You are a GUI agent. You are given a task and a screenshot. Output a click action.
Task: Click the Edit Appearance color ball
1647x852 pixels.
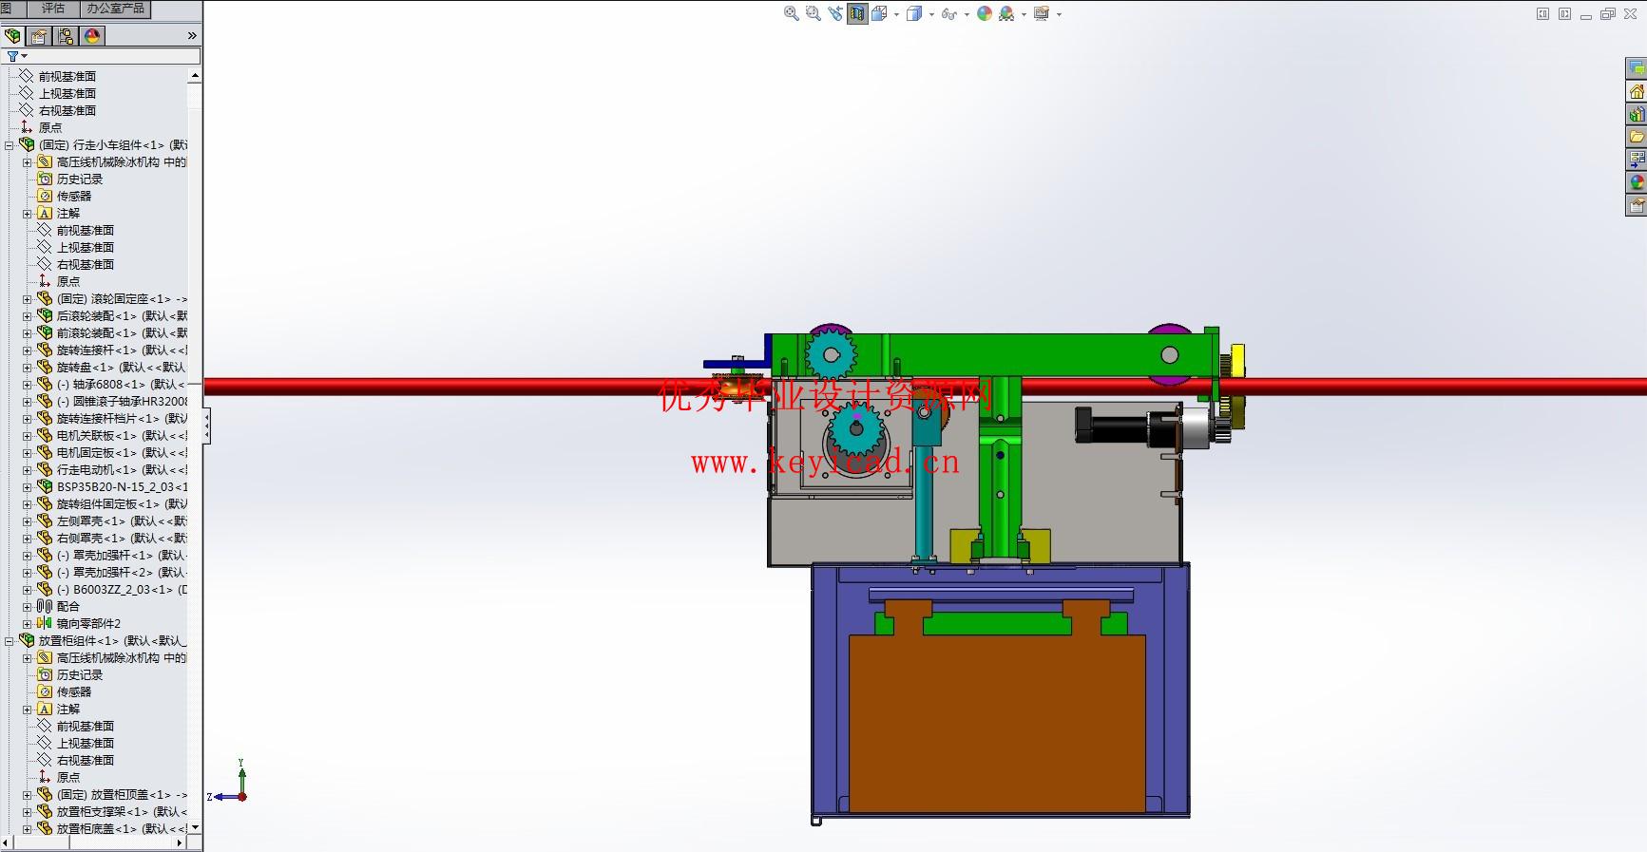coord(984,13)
